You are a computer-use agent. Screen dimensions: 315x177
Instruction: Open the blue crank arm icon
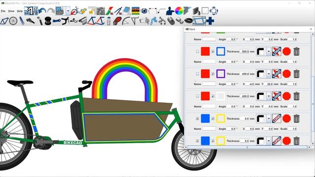tap(57, 21)
